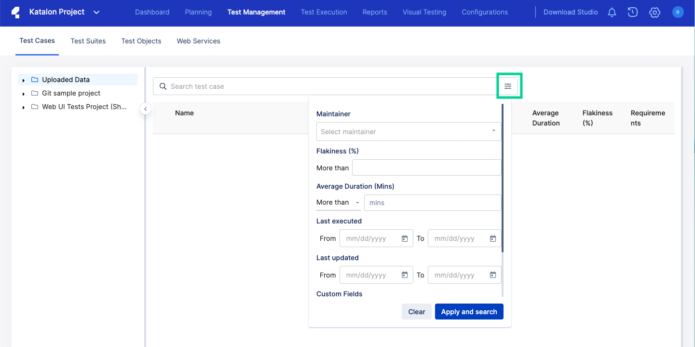The width and height of the screenshot is (695, 347).
Task: Click the Katalon logo icon
Action: click(15, 13)
